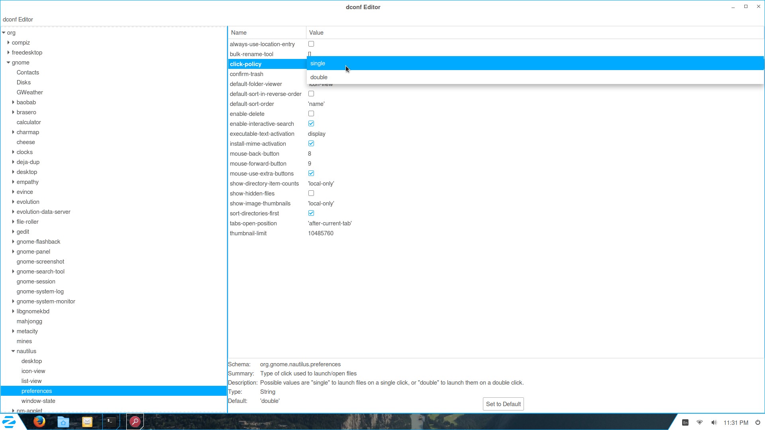Click on 'thumbnail-limit' value field

[x=320, y=233]
